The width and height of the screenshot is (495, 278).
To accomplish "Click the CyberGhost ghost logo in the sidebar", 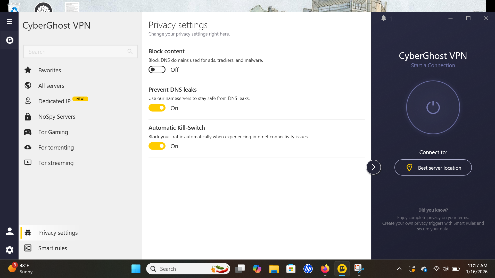I will coord(10,40).
